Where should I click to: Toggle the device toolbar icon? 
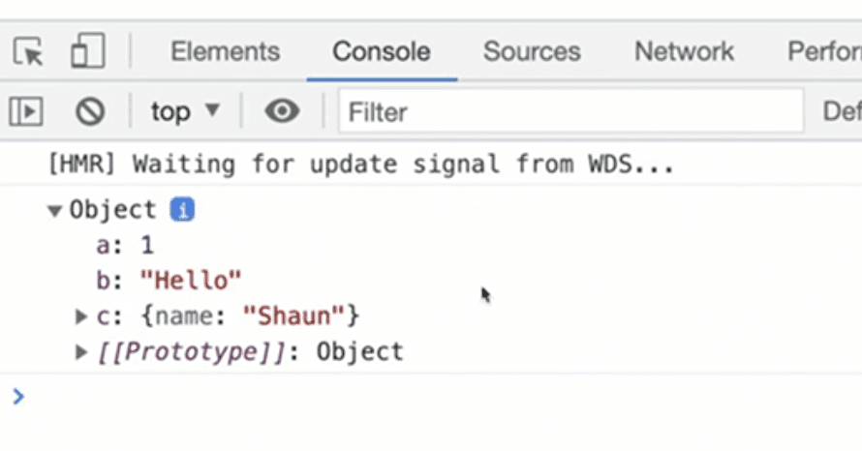pyautogui.click(x=88, y=50)
